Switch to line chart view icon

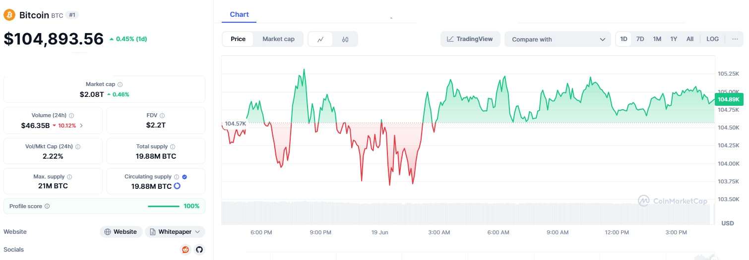tap(321, 40)
